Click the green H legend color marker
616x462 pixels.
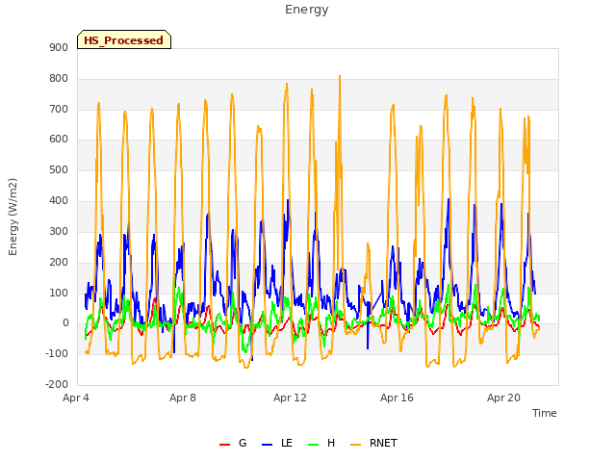313,445
